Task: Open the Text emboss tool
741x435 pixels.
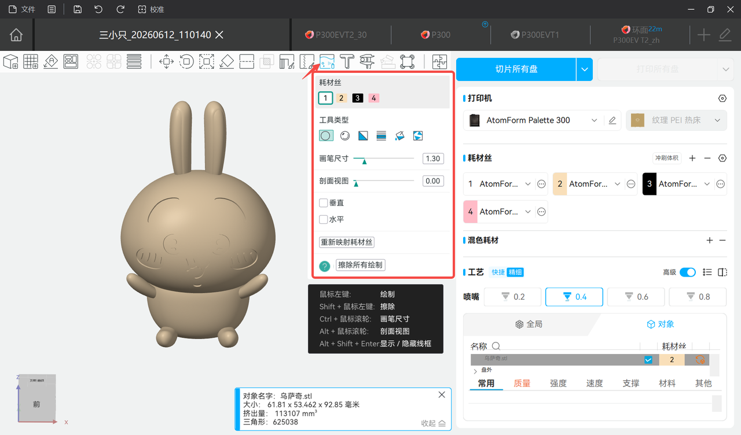Action: 347,61
